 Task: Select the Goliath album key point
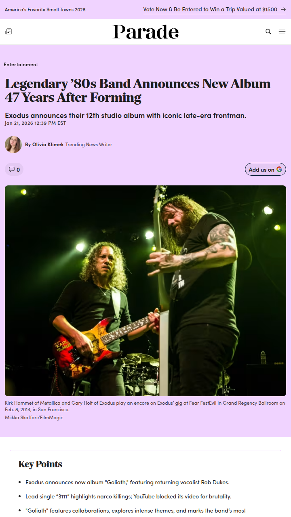click(x=127, y=482)
